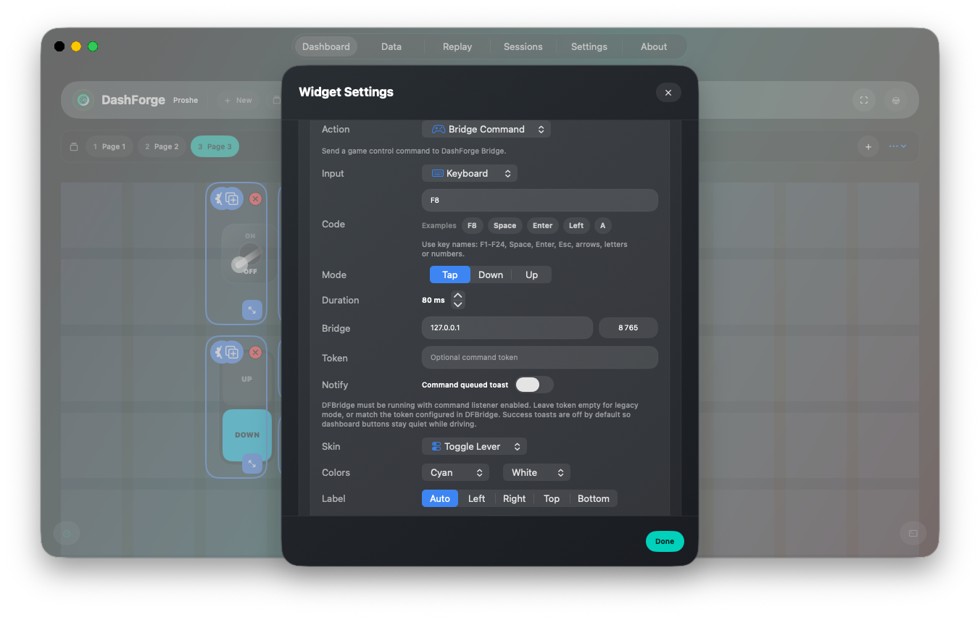Switch to the Dashboard tab
The width and height of the screenshot is (980, 620).
[326, 46]
